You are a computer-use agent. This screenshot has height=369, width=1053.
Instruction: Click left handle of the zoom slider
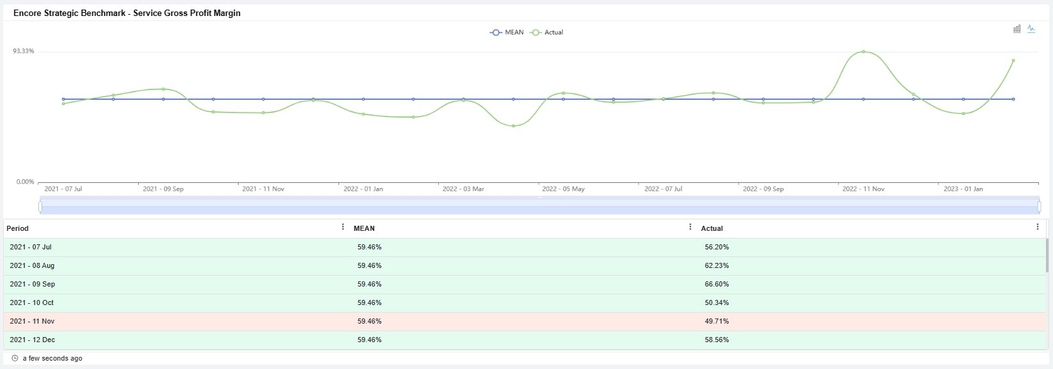click(x=40, y=207)
